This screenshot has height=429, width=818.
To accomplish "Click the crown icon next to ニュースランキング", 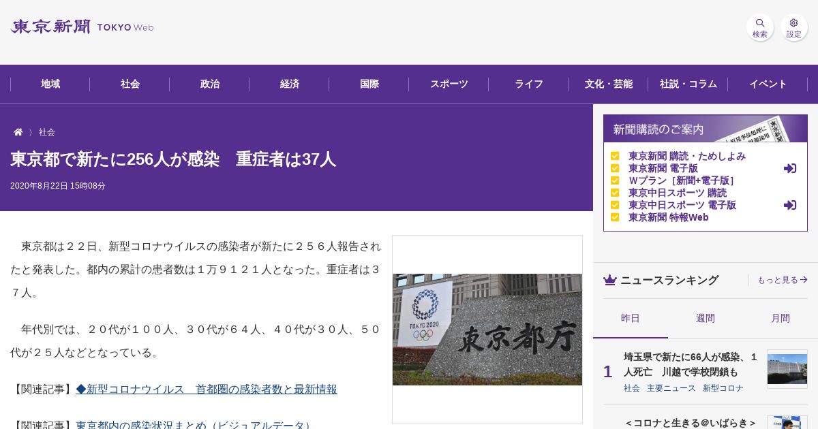I will click(610, 280).
